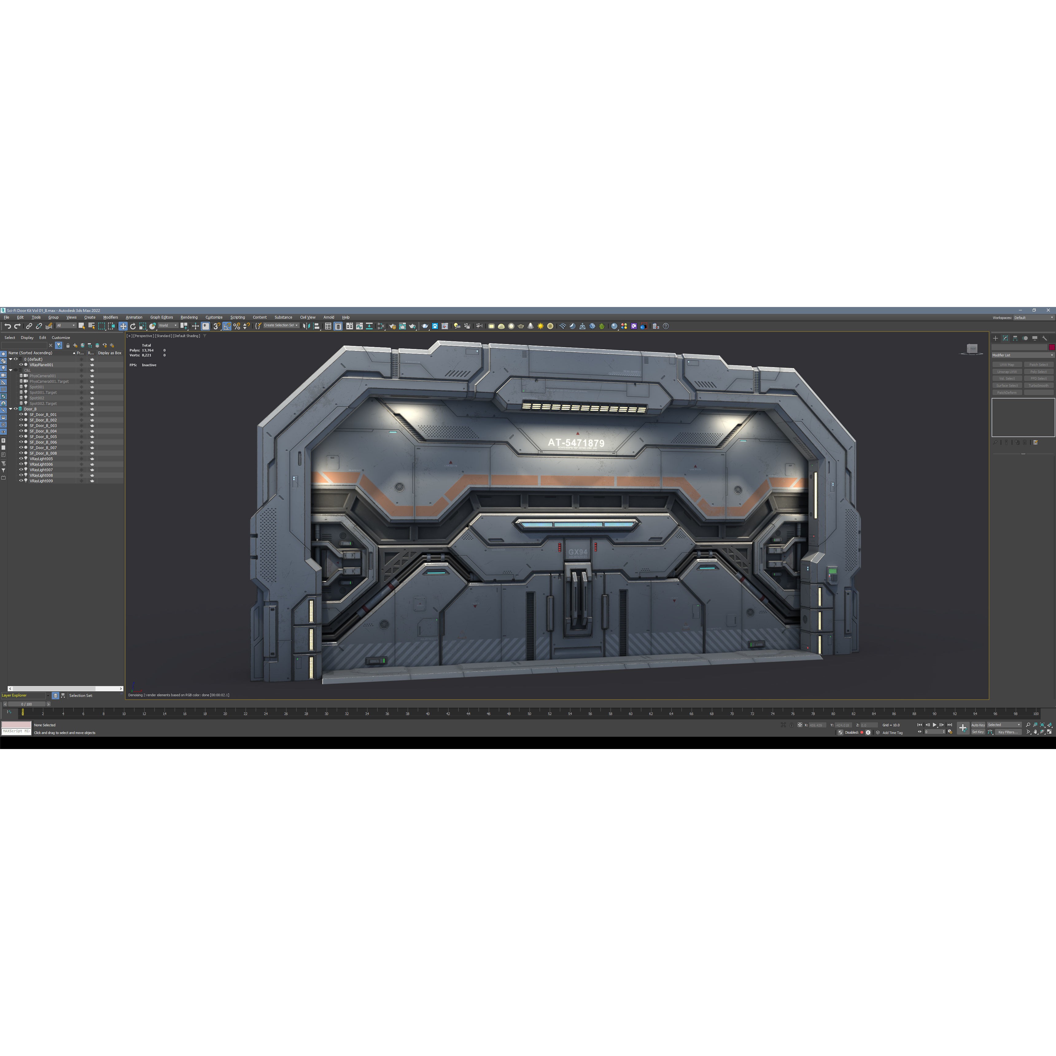Apply the Unwrap UVW modifier button
This screenshot has width=1056, height=1056.
[x=1007, y=372]
